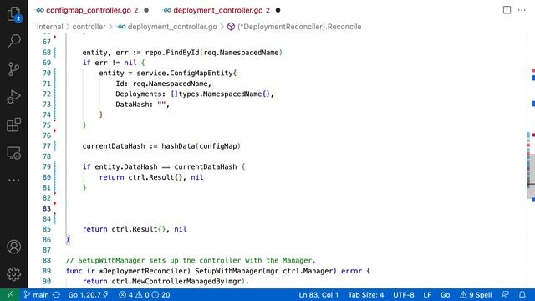Open the Run and Debug view
This screenshot has height=301, width=535.
pos(13,97)
